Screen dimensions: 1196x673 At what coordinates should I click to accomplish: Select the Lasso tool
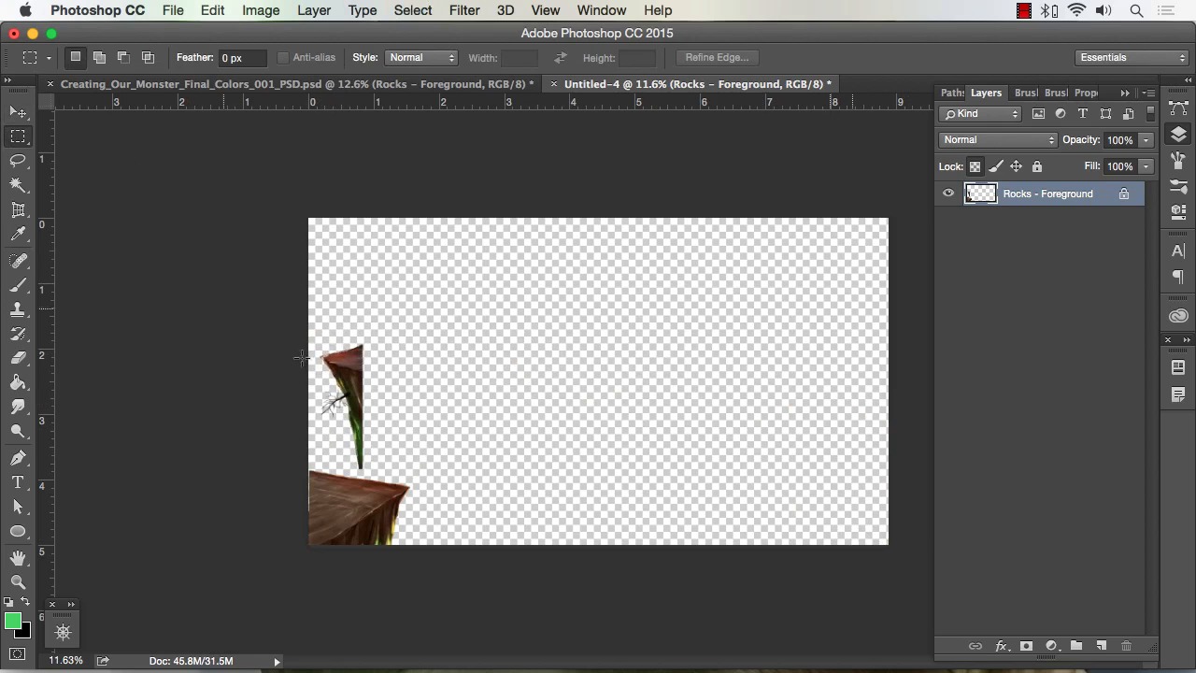pos(18,161)
